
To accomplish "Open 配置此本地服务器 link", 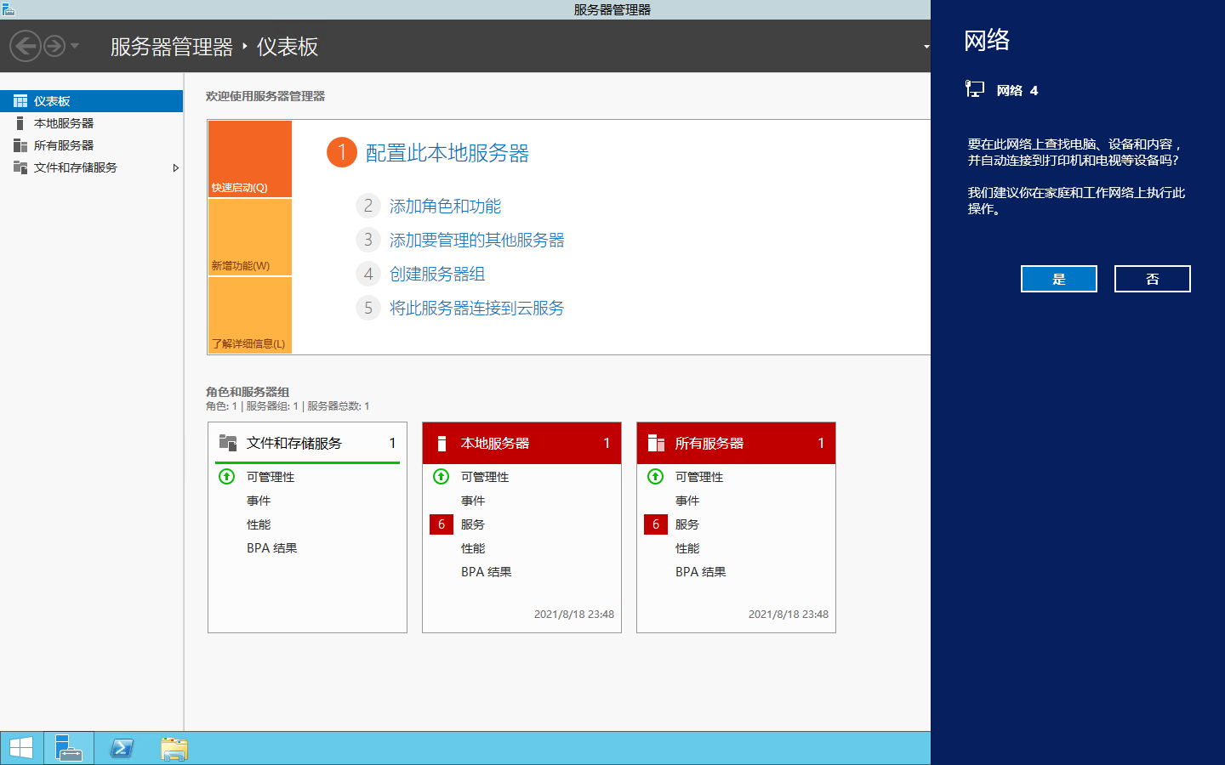I will [447, 153].
